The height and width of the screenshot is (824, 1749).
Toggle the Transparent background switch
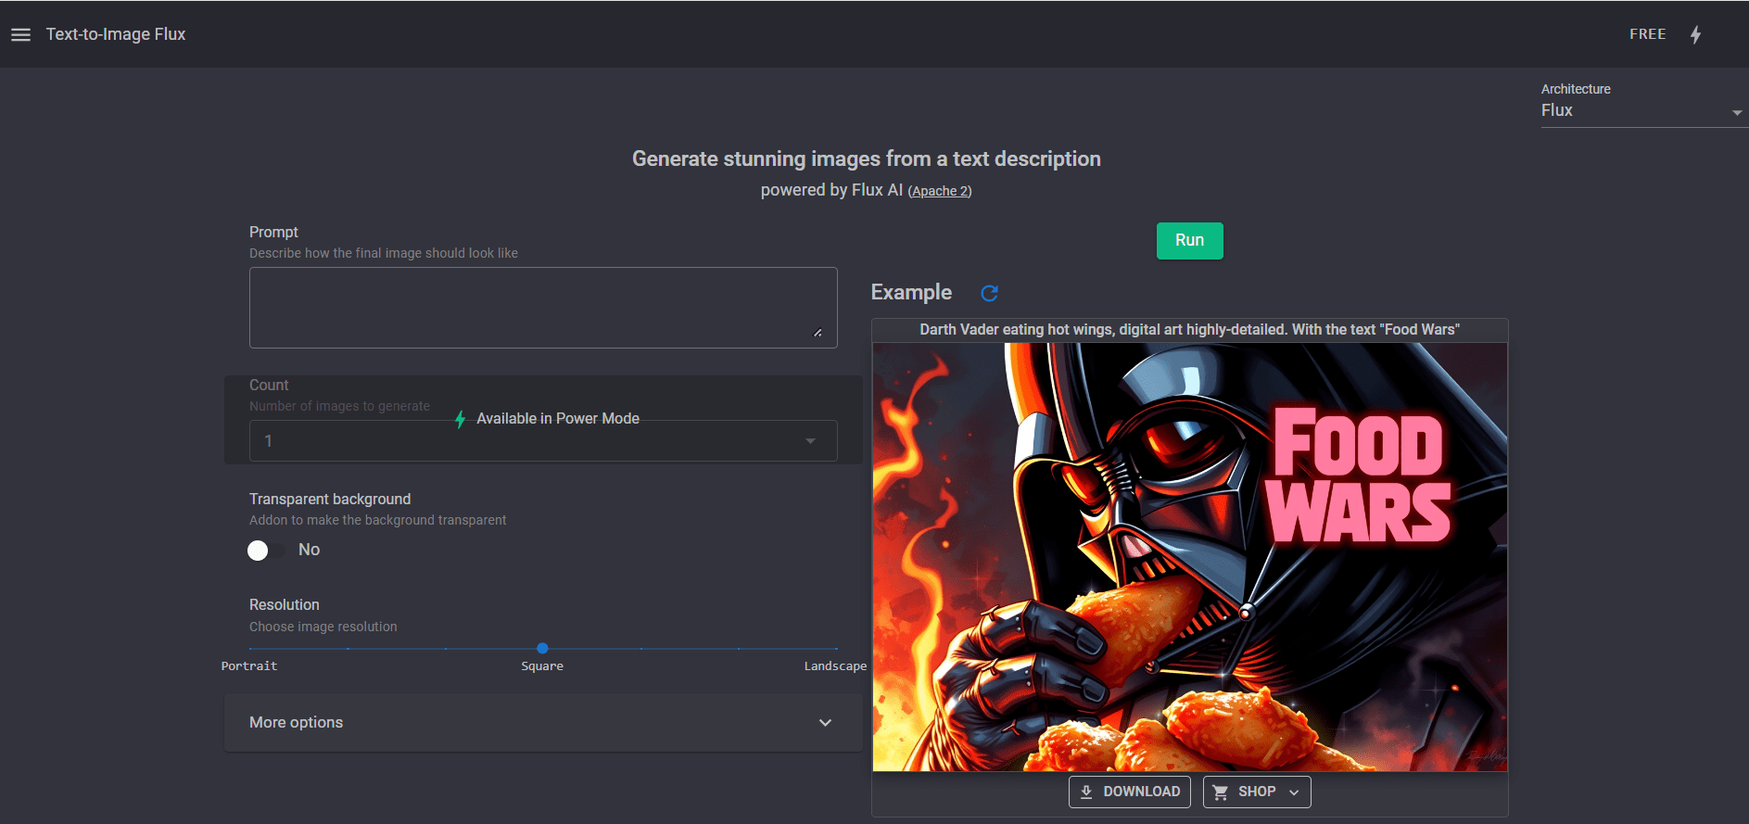265,551
